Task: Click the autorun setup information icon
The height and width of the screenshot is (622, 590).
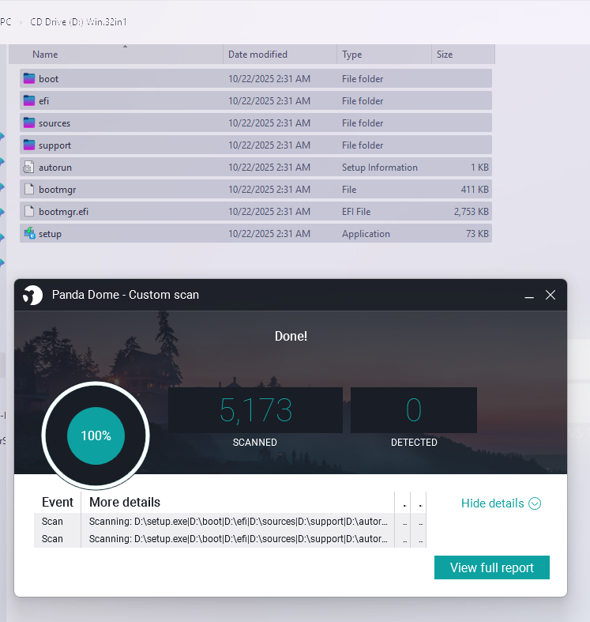Action: point(28,168)
